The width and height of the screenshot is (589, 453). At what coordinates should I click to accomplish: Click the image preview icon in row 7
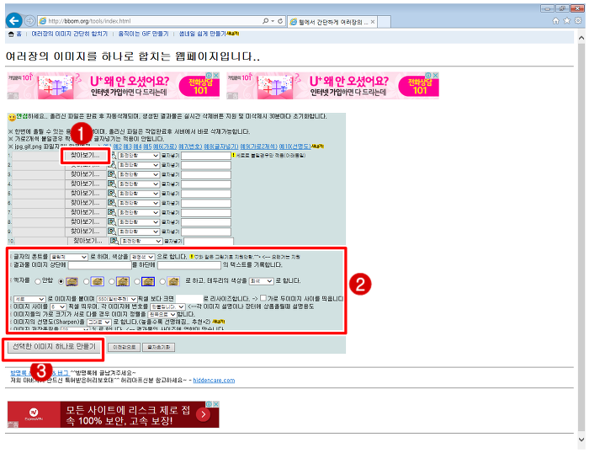point(112,212)
